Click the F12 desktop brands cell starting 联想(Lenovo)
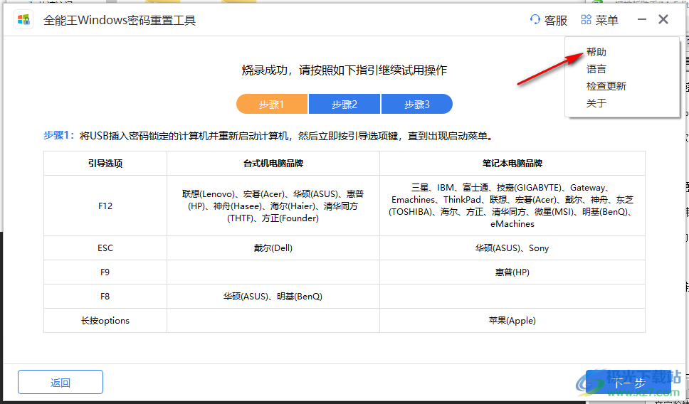 click(273, 206)
